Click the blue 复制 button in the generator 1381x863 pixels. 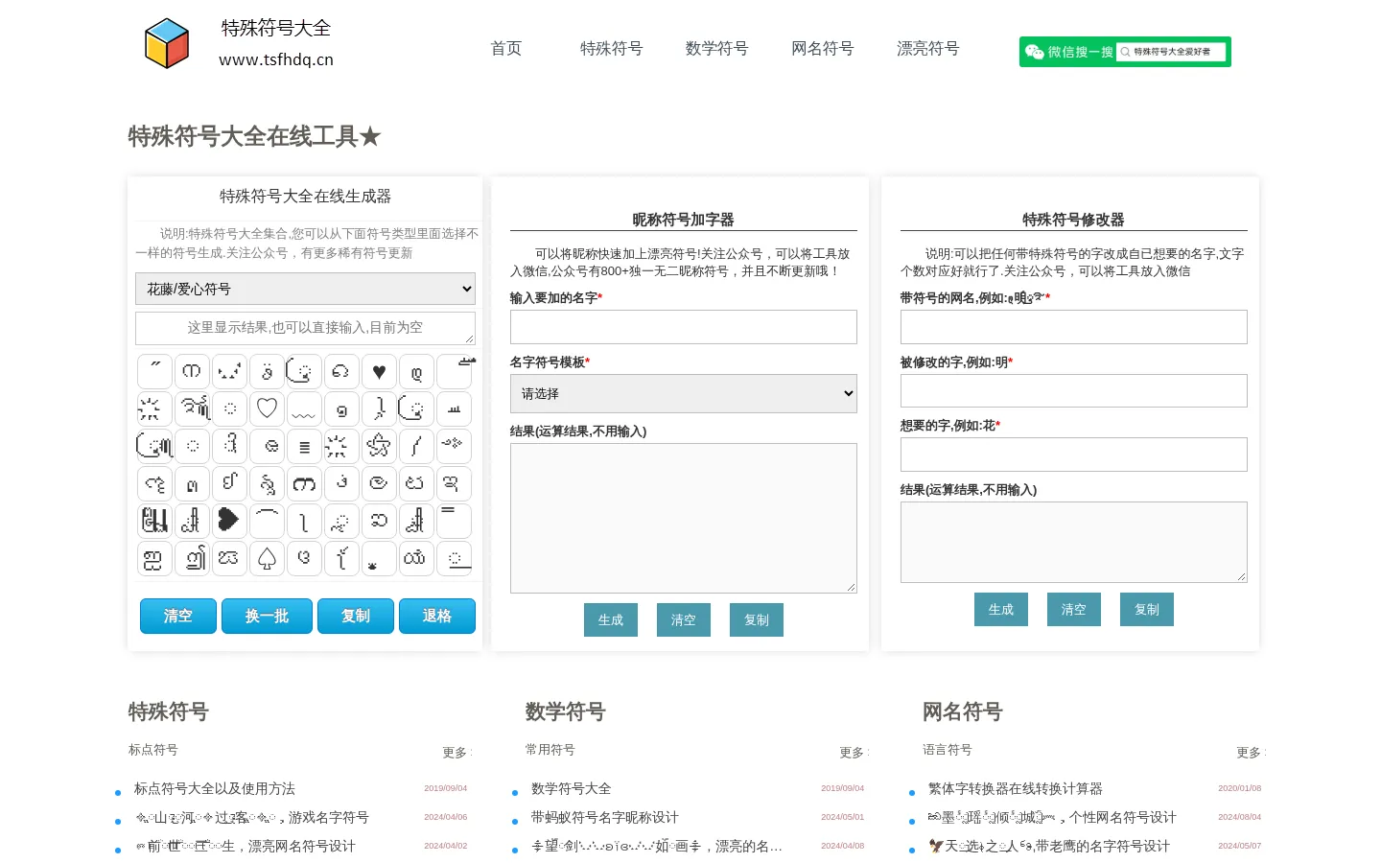pyautogui.click(x=356, y=616)
